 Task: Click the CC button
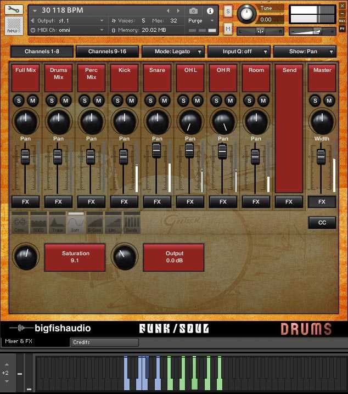point(322,223)
